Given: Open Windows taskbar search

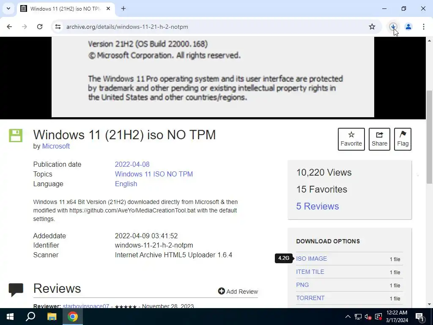Looking at the screenshot, I should point(30,317).
